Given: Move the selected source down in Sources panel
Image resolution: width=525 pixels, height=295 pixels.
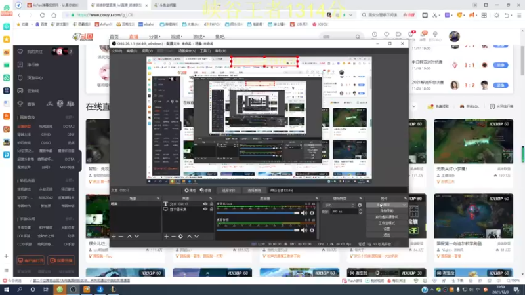Looking at the screenshot, I should [x=196, y=236].
